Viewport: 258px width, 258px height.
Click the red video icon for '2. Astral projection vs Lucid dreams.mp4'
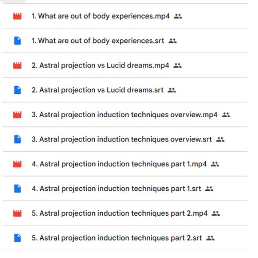[x=18, y=66]
